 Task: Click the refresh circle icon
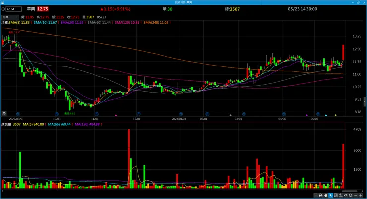tap(350, 195)
